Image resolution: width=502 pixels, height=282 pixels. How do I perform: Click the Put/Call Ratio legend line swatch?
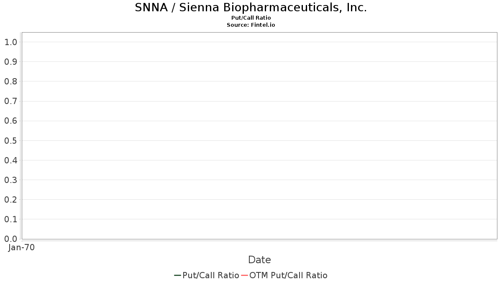coord(177,275)
